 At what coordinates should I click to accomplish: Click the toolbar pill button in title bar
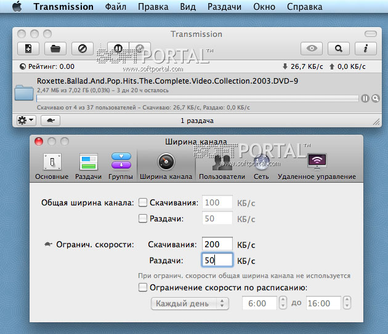coord(370,34)
